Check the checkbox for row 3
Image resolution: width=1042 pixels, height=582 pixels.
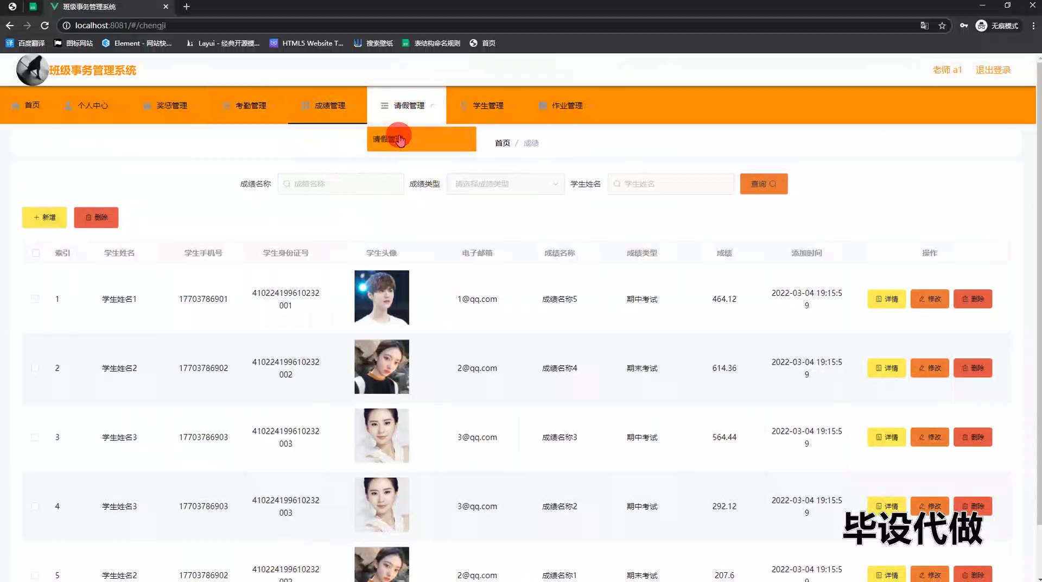35,437
